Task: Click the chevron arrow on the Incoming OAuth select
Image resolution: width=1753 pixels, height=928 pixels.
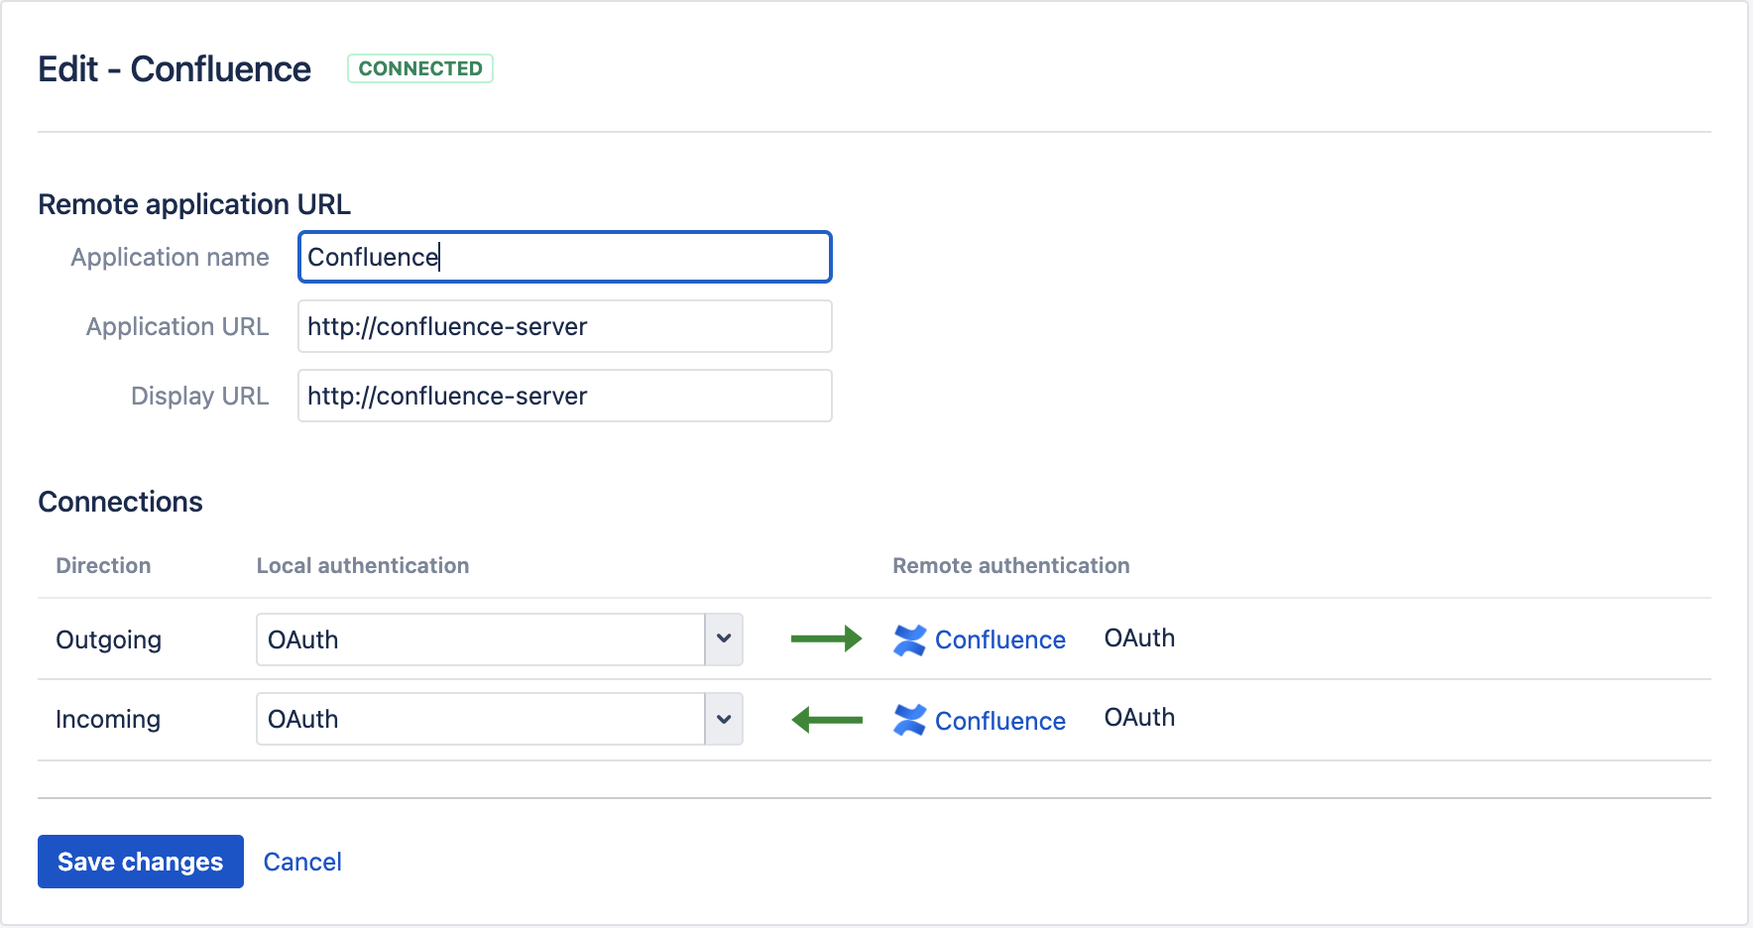Action: pyautogui.click(x=724, y=719)
